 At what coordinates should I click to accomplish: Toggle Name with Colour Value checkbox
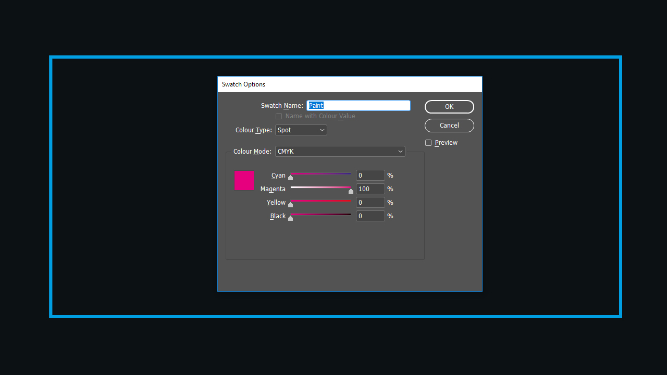click(x=279, y=116)
